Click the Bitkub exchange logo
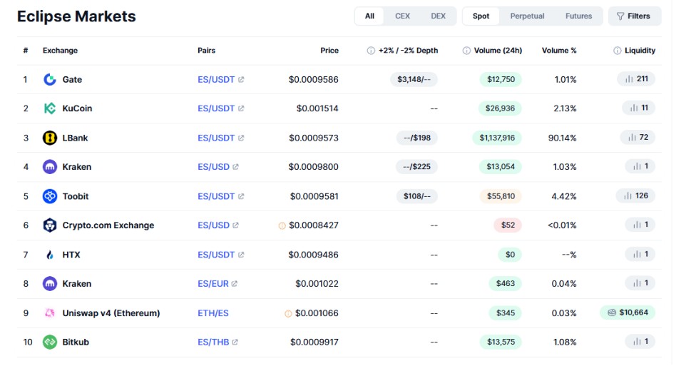Viewport: 696px width, 371px height. point(50,342)
